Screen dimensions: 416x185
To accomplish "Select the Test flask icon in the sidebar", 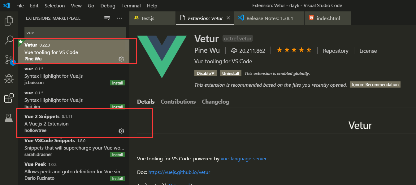I will point(9,117).
